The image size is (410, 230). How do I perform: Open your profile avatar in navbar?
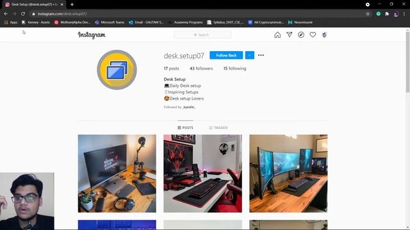point(324,34)
